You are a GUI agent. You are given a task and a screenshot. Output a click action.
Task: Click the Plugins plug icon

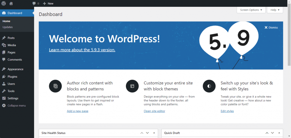point(4,77)
